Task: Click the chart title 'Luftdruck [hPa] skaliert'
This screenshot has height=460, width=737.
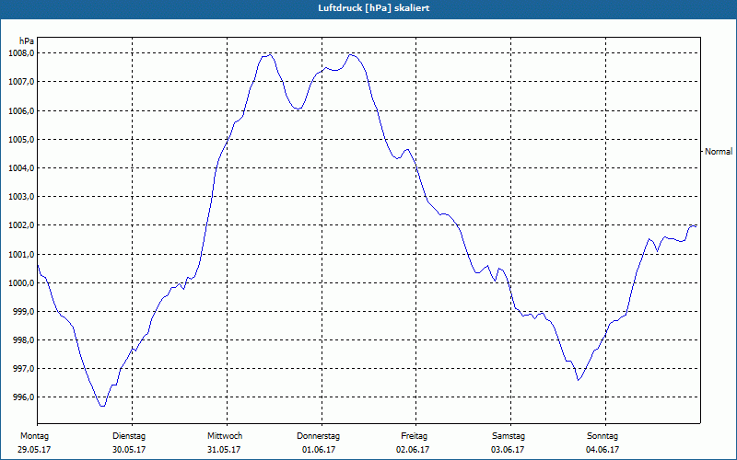Action: click(x=374, y=8)
